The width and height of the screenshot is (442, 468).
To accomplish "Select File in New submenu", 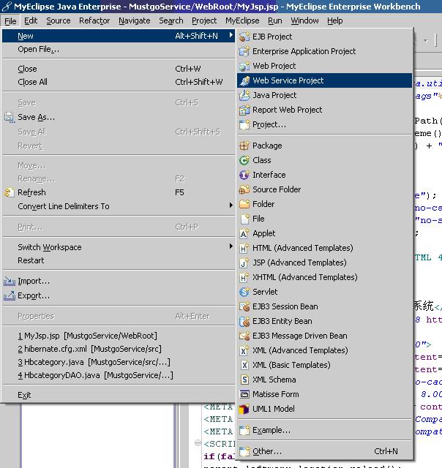I will click(x=325, y=219).
